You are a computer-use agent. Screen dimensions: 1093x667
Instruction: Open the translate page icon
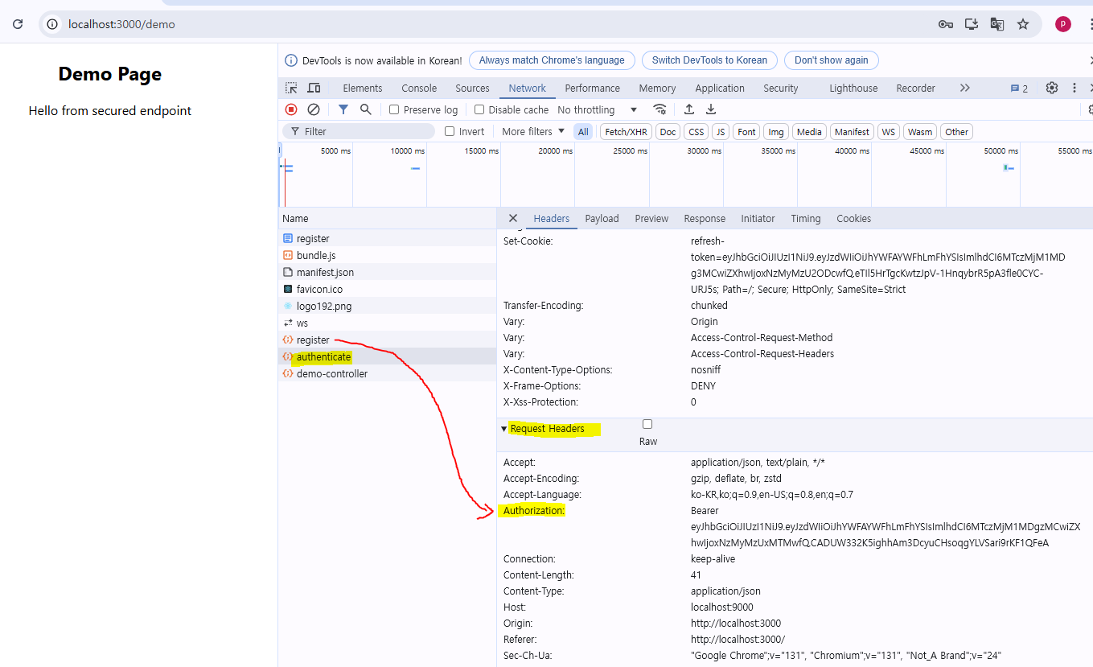point(997,24)
